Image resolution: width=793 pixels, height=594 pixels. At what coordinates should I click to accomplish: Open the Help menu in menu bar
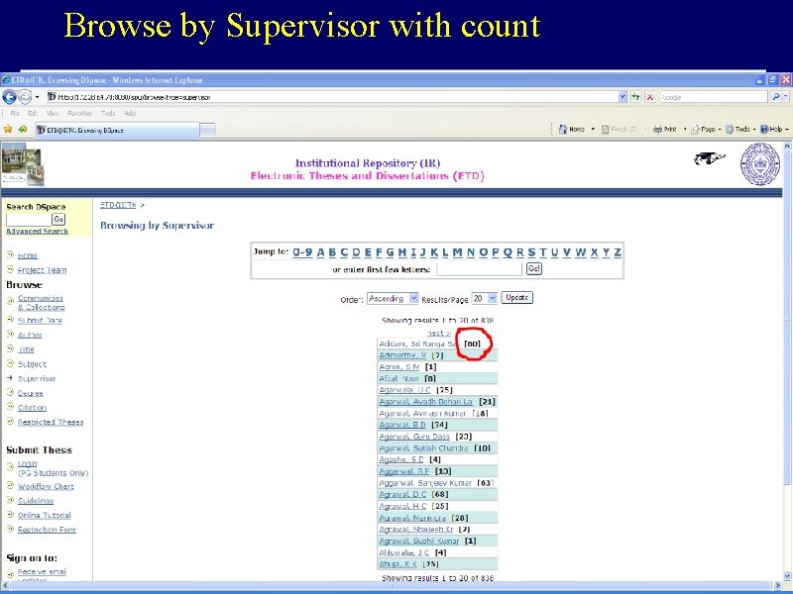click(x=130, y=113)
